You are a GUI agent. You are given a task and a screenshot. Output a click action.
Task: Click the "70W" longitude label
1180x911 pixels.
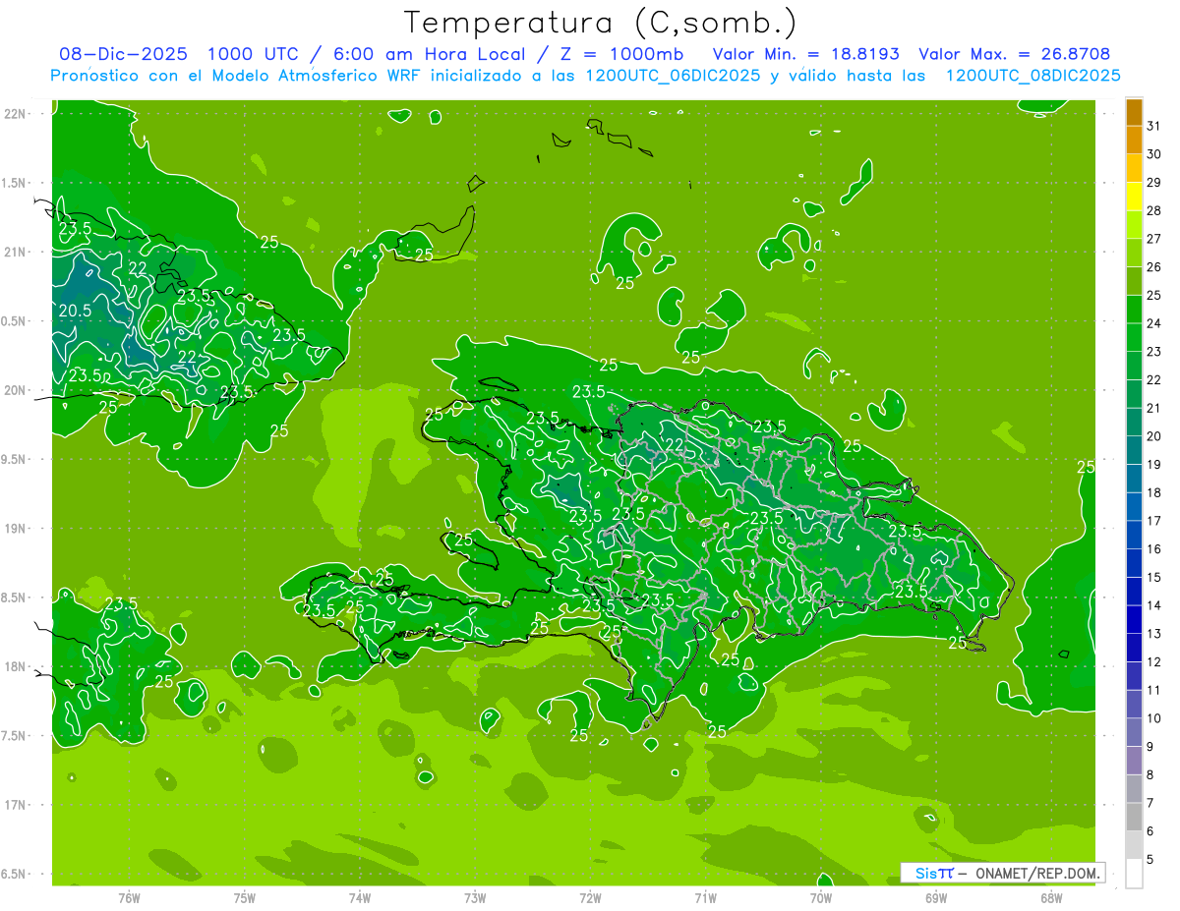821,897
